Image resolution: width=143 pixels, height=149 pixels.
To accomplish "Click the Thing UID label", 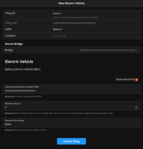I will tap(11, 23).
